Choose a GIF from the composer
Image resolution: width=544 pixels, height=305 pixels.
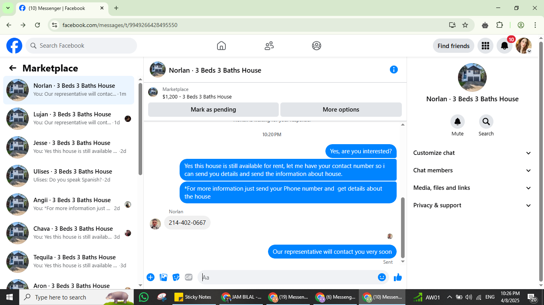[189, 277]
